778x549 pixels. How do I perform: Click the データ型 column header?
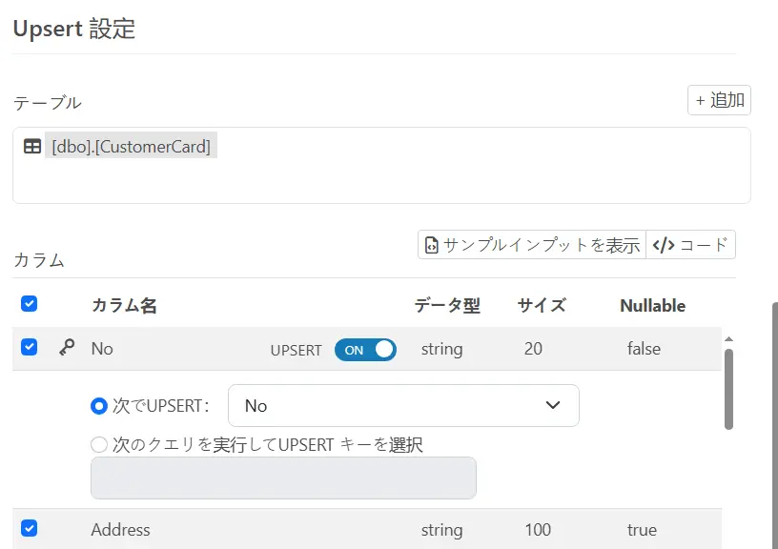point(447,306)
